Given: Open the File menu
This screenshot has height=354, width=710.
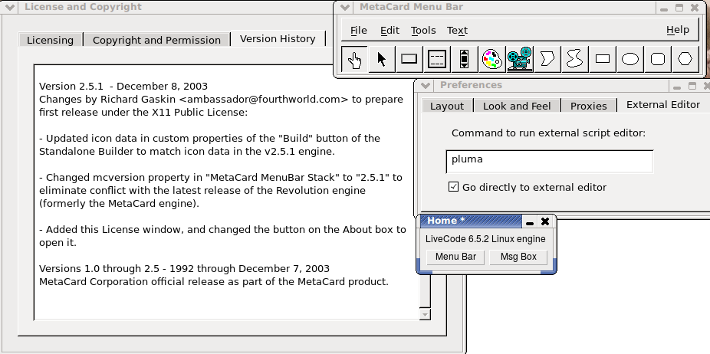Looking at the screenshot, I should pos(359,31).
